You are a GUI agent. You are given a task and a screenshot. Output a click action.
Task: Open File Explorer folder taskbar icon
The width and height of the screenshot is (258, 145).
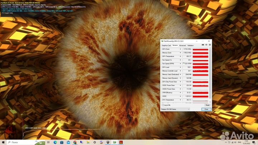88,142
